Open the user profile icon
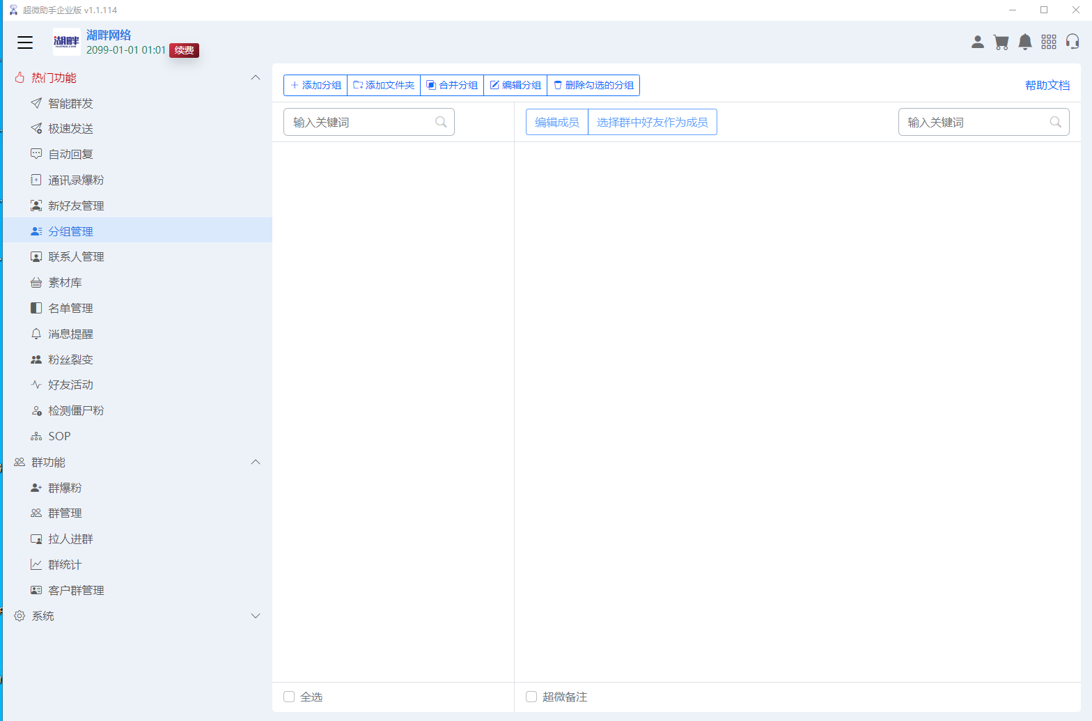 [978, 42]
